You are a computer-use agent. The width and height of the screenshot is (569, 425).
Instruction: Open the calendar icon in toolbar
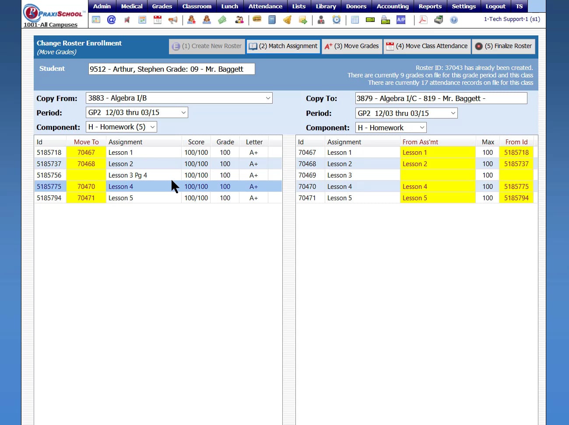(x=158, y=20)
